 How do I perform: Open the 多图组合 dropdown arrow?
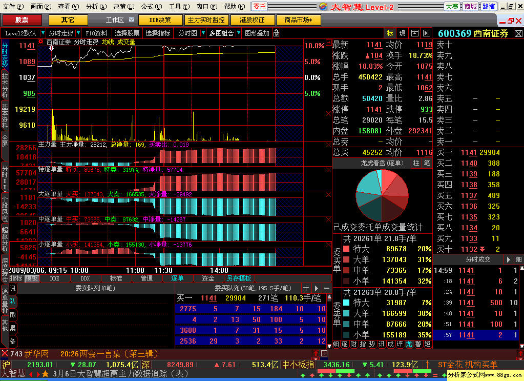pos(238,33)
